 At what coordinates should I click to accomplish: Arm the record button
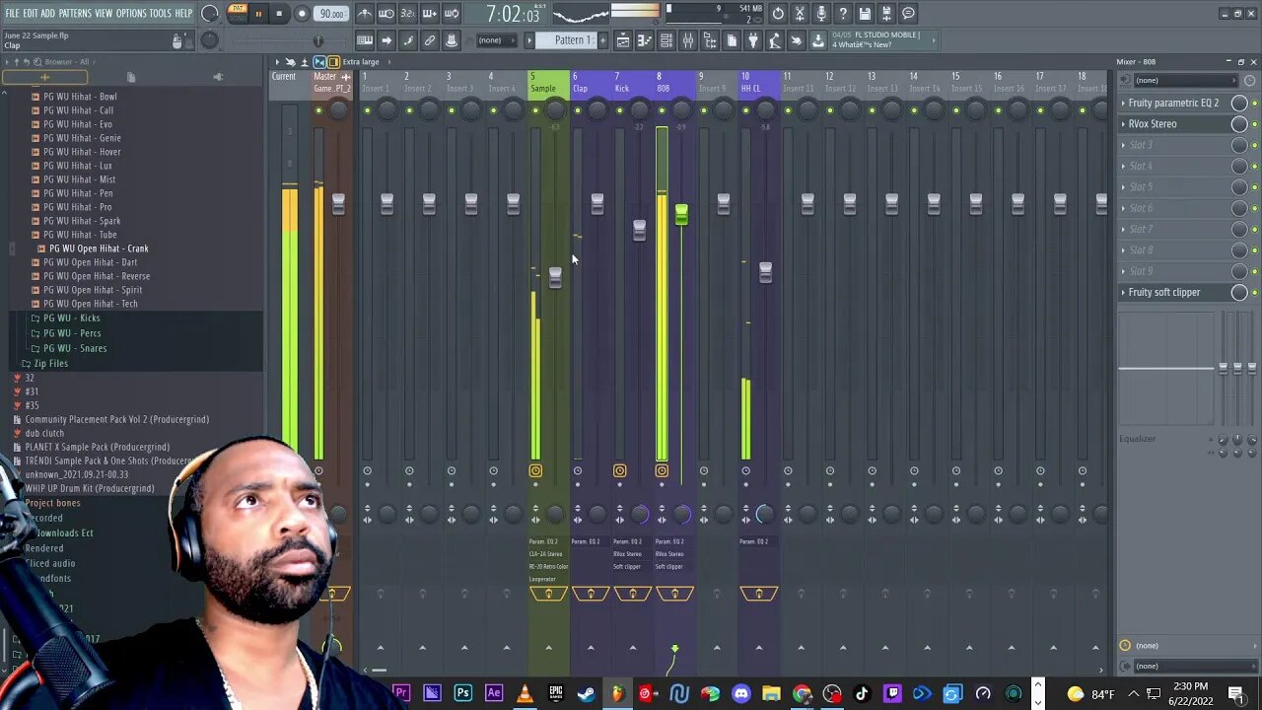click(302, 14)
